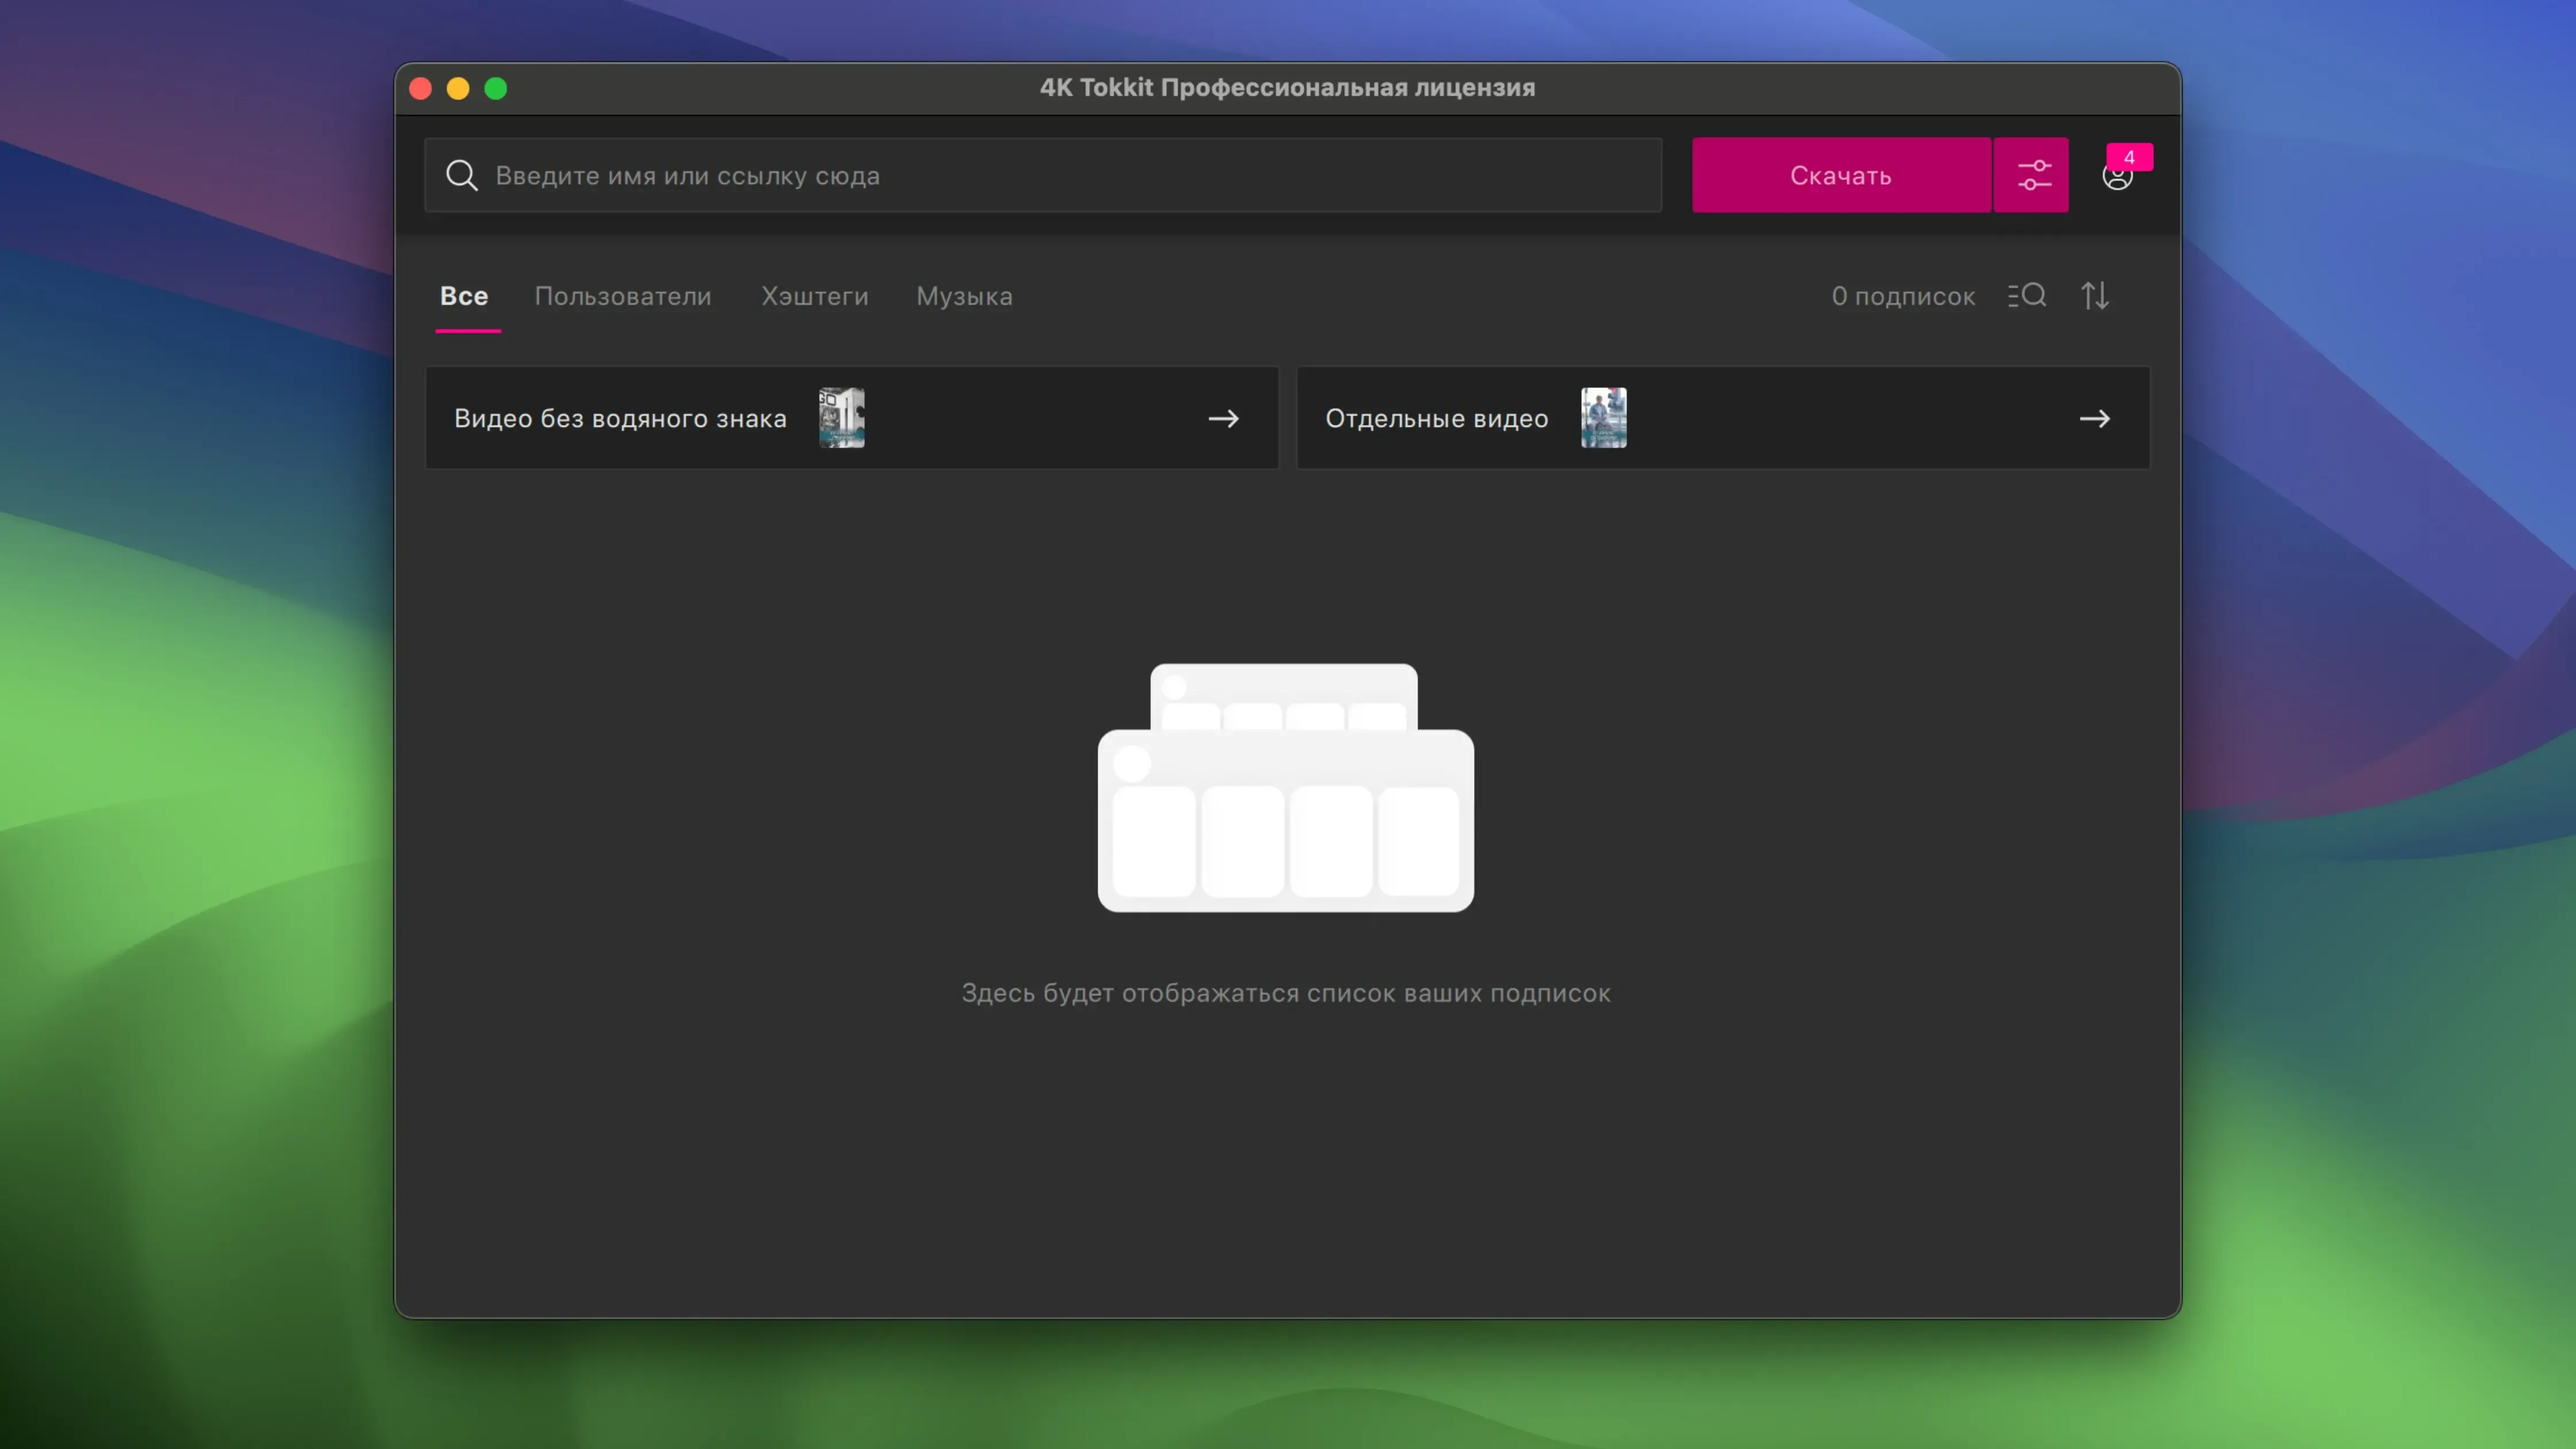Click the notification badge showing 4

2129,157
